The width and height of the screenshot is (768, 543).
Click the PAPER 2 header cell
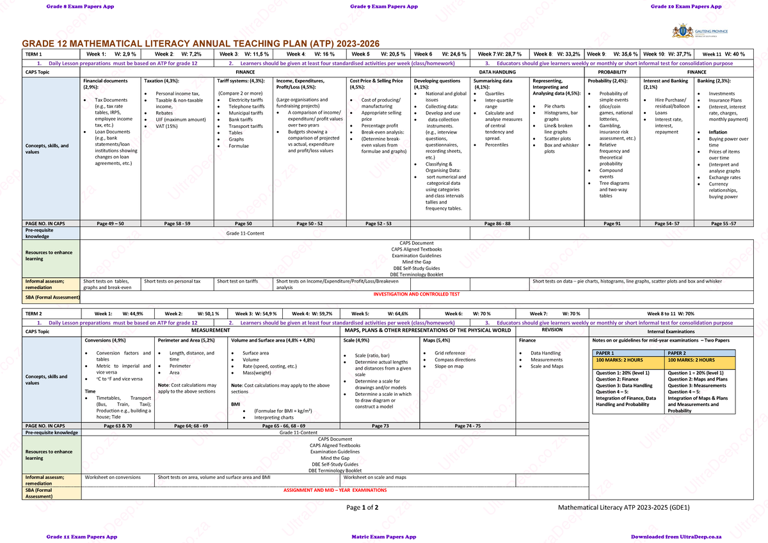(x=700, y=353)
